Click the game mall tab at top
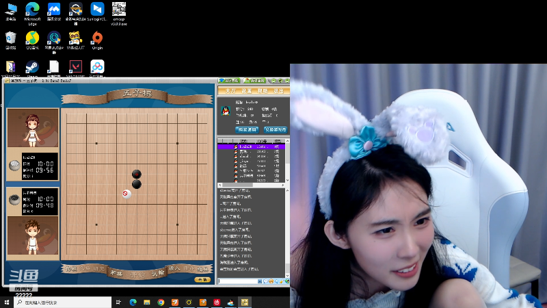The width and height of the screenshot is (547, 308). click(x=254, y=81)
